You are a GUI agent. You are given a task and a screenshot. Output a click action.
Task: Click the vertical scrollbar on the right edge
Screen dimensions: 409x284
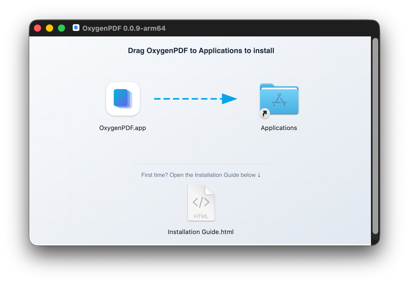[x=375, y=136]
